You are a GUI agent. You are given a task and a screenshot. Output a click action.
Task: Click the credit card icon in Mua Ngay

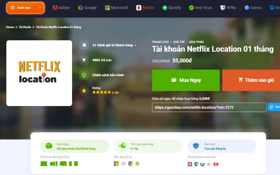click(x=174, y=80)
